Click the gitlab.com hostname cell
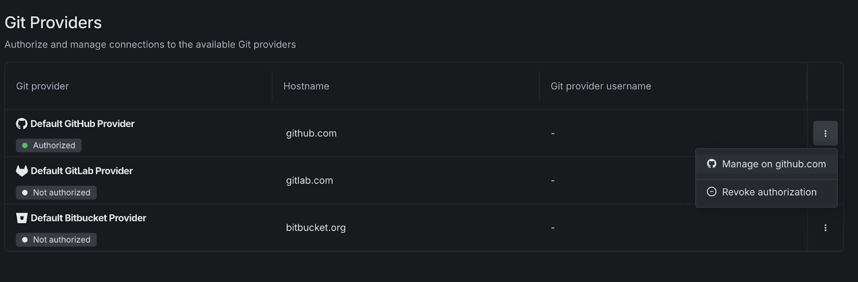The image size is (858, 282). (x=310, y=181)
